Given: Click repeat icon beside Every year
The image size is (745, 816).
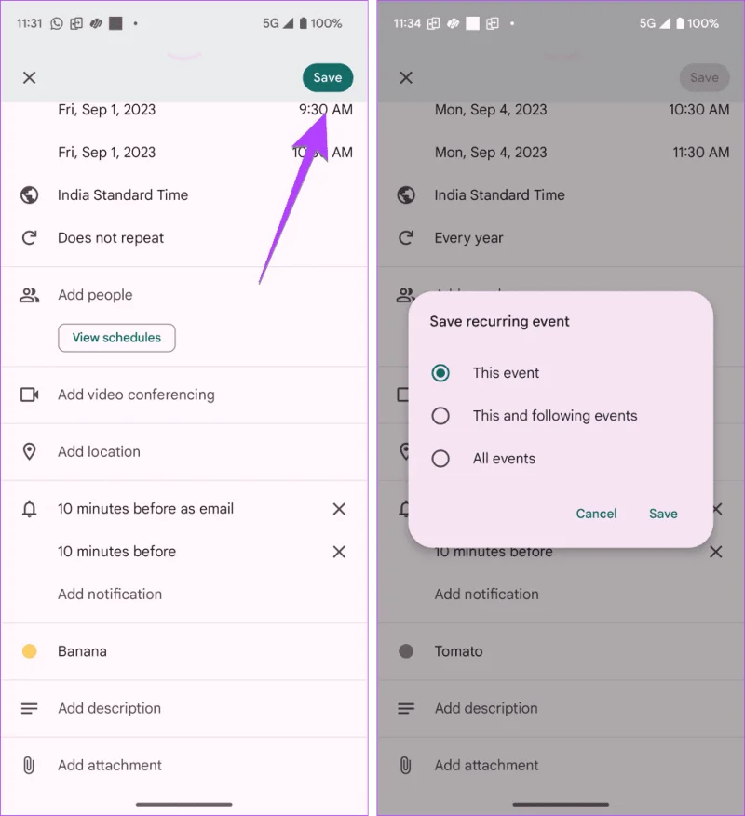Looking at the screenshot, I should 406,238.
